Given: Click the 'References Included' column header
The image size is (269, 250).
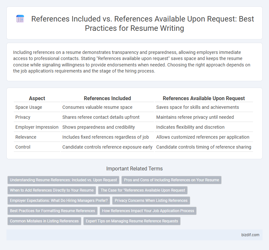Looking at the screenshot, I should click(x=107, y=98).
